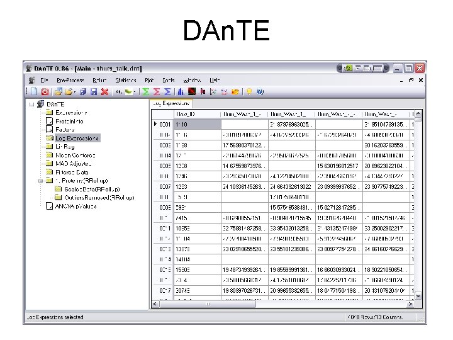Select the ScaledData(RRollup) tree item

point(92,190)
